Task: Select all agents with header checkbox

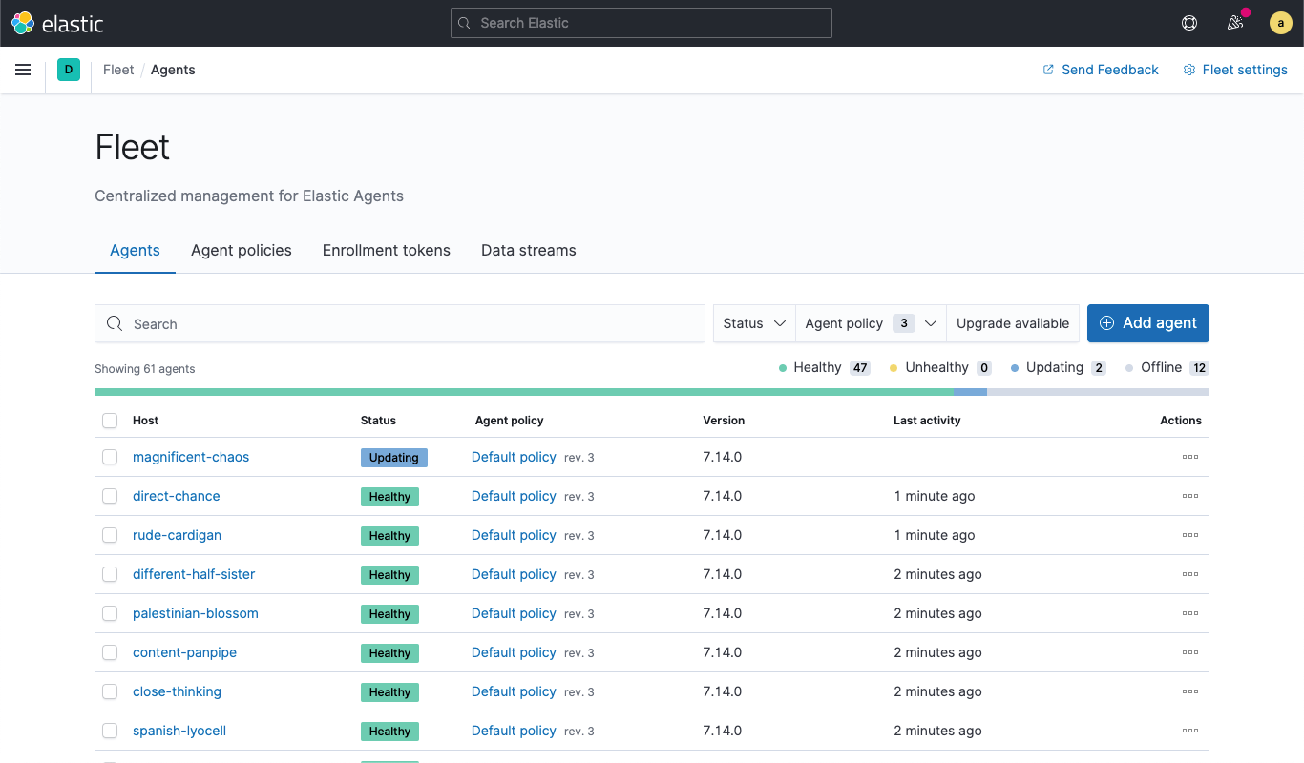Action: pyautogui.click(x=110, y=421)
